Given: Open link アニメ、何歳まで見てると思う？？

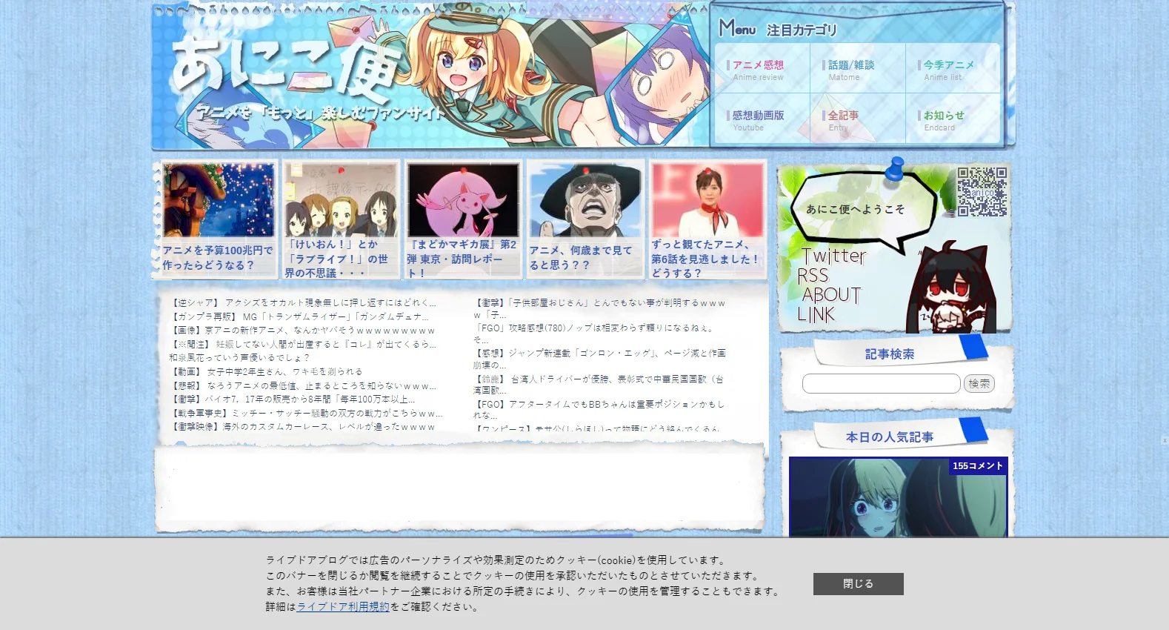Looking at the screenshot, I should pyautogui.click(x=582, y=258).
